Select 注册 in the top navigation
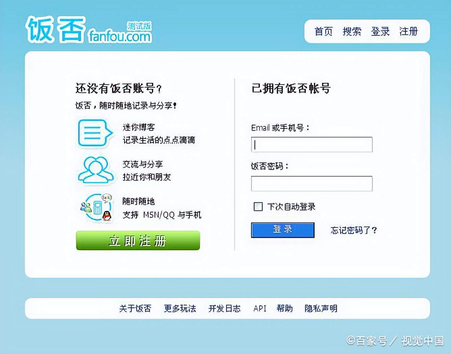 (x=408, y=31)
